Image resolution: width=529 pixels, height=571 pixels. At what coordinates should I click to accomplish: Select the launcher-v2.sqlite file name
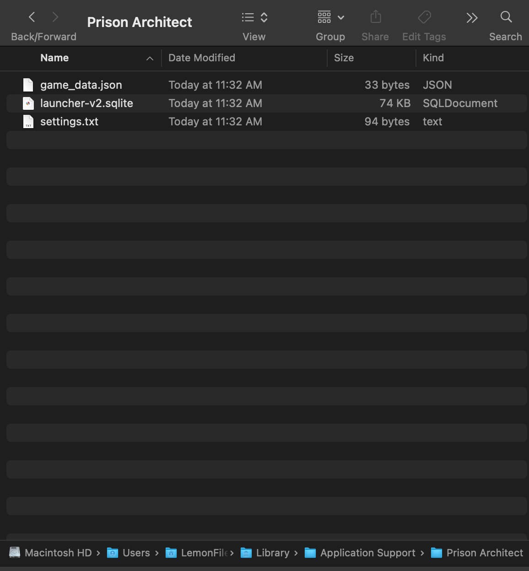[86, 103]
